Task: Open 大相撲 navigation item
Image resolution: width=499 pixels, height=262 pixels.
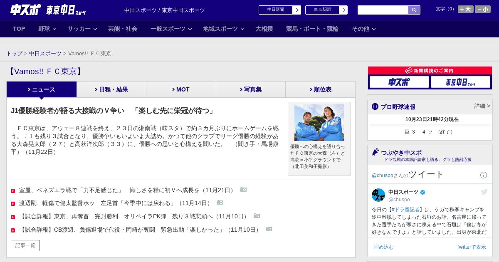Action: pos(264,29)
